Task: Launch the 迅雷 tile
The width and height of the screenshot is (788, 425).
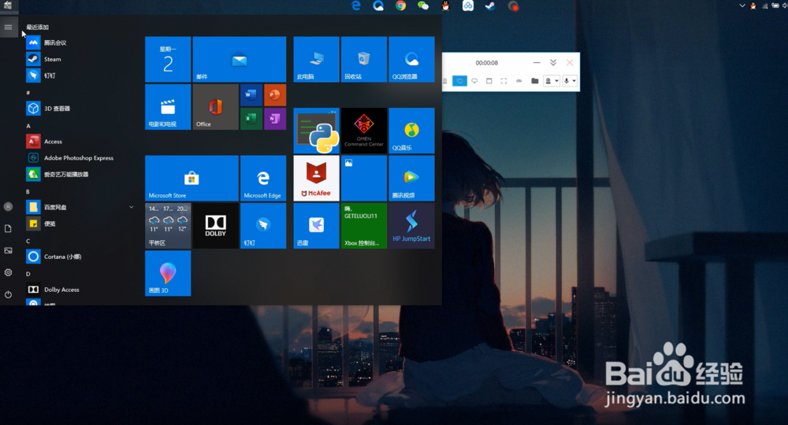Action: 316,226
